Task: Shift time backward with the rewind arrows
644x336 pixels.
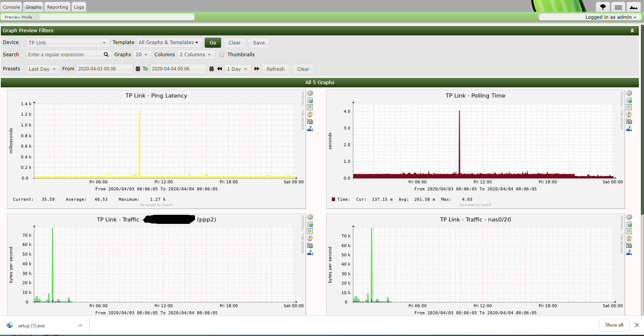Action: [219, 69]
